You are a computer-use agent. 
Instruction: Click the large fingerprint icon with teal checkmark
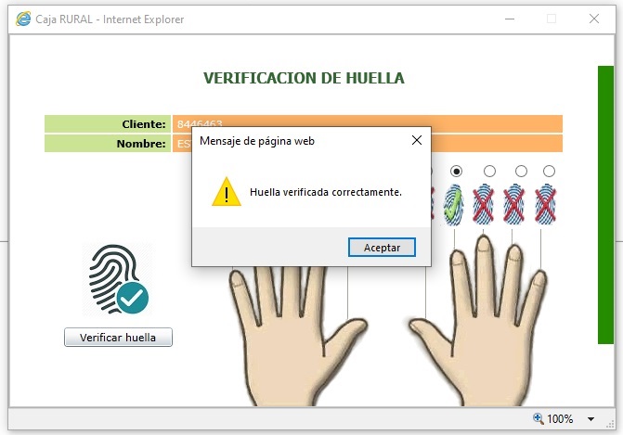tap(118, 281)
